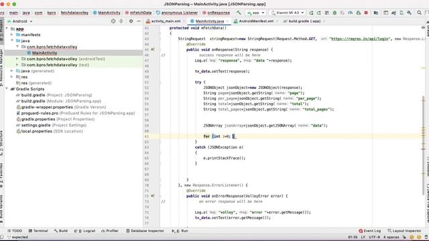
Task: Click anonymous Listener breadcrumb item
Action: pos(177,13)
